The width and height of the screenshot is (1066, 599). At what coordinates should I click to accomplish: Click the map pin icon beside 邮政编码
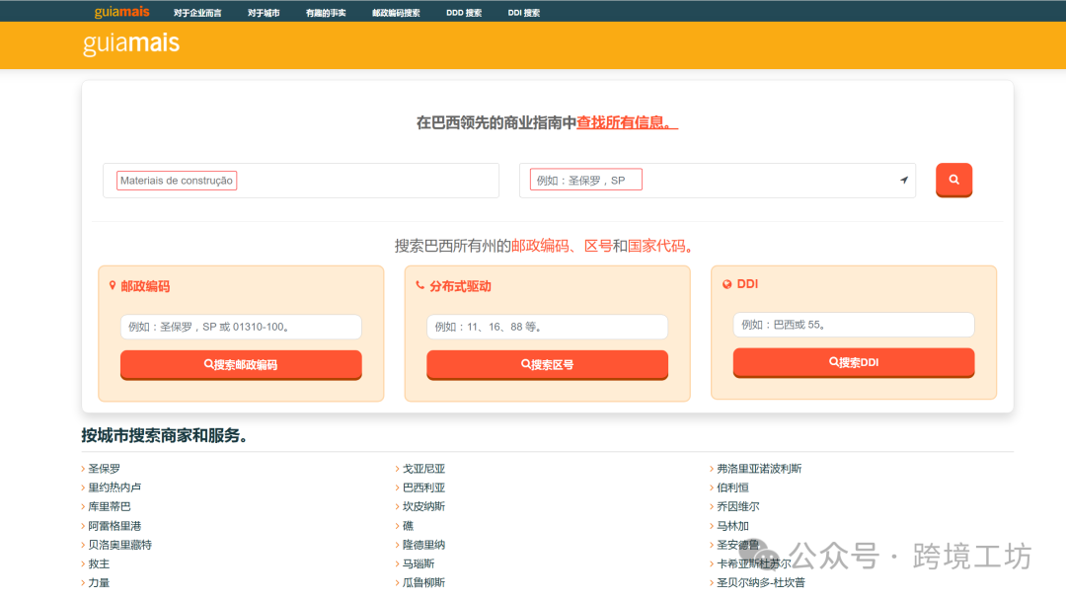pos(112,283)
